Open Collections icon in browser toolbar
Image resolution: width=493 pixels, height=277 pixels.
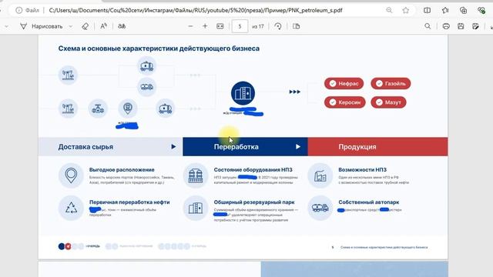pyautogui.click(x=463, y=10)
